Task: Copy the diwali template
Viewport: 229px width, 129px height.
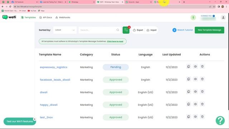Action: pyautogui.click(x=189, y=92)
